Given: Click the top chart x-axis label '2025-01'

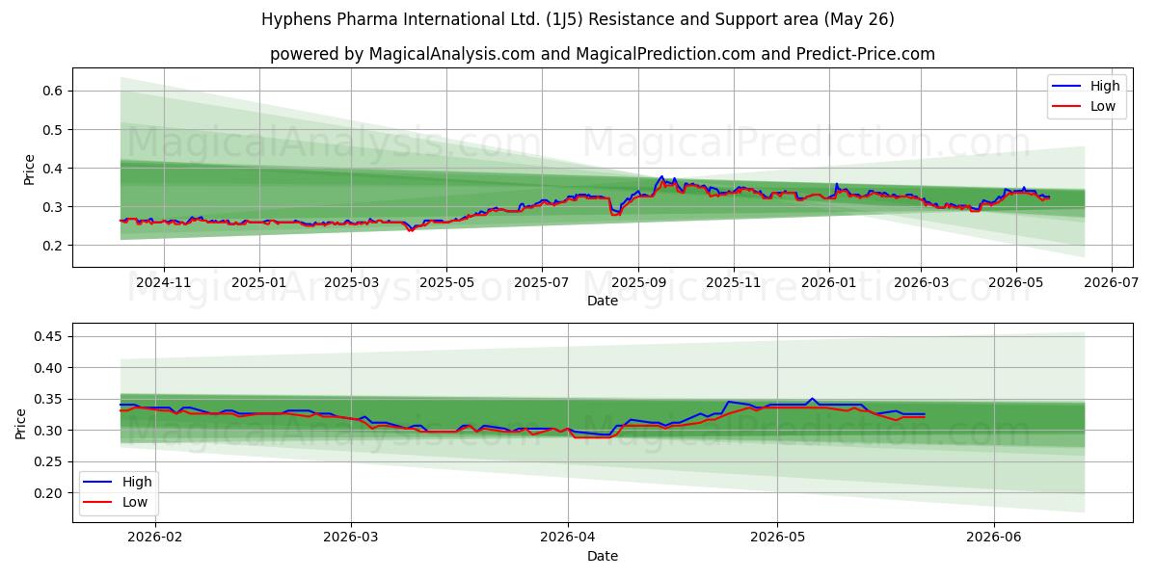Looking at the screenshot, I should tap(259, 283).
